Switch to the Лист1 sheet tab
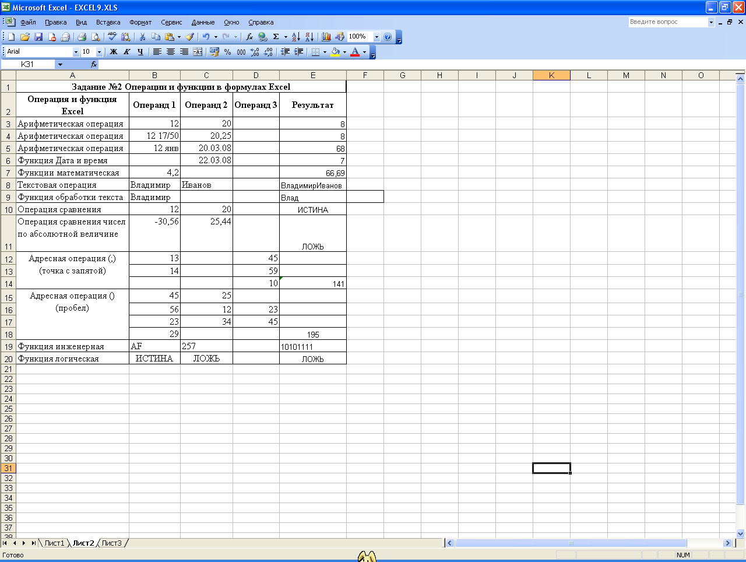The width and height of the screenshot is (746, 562). [54, 543]
